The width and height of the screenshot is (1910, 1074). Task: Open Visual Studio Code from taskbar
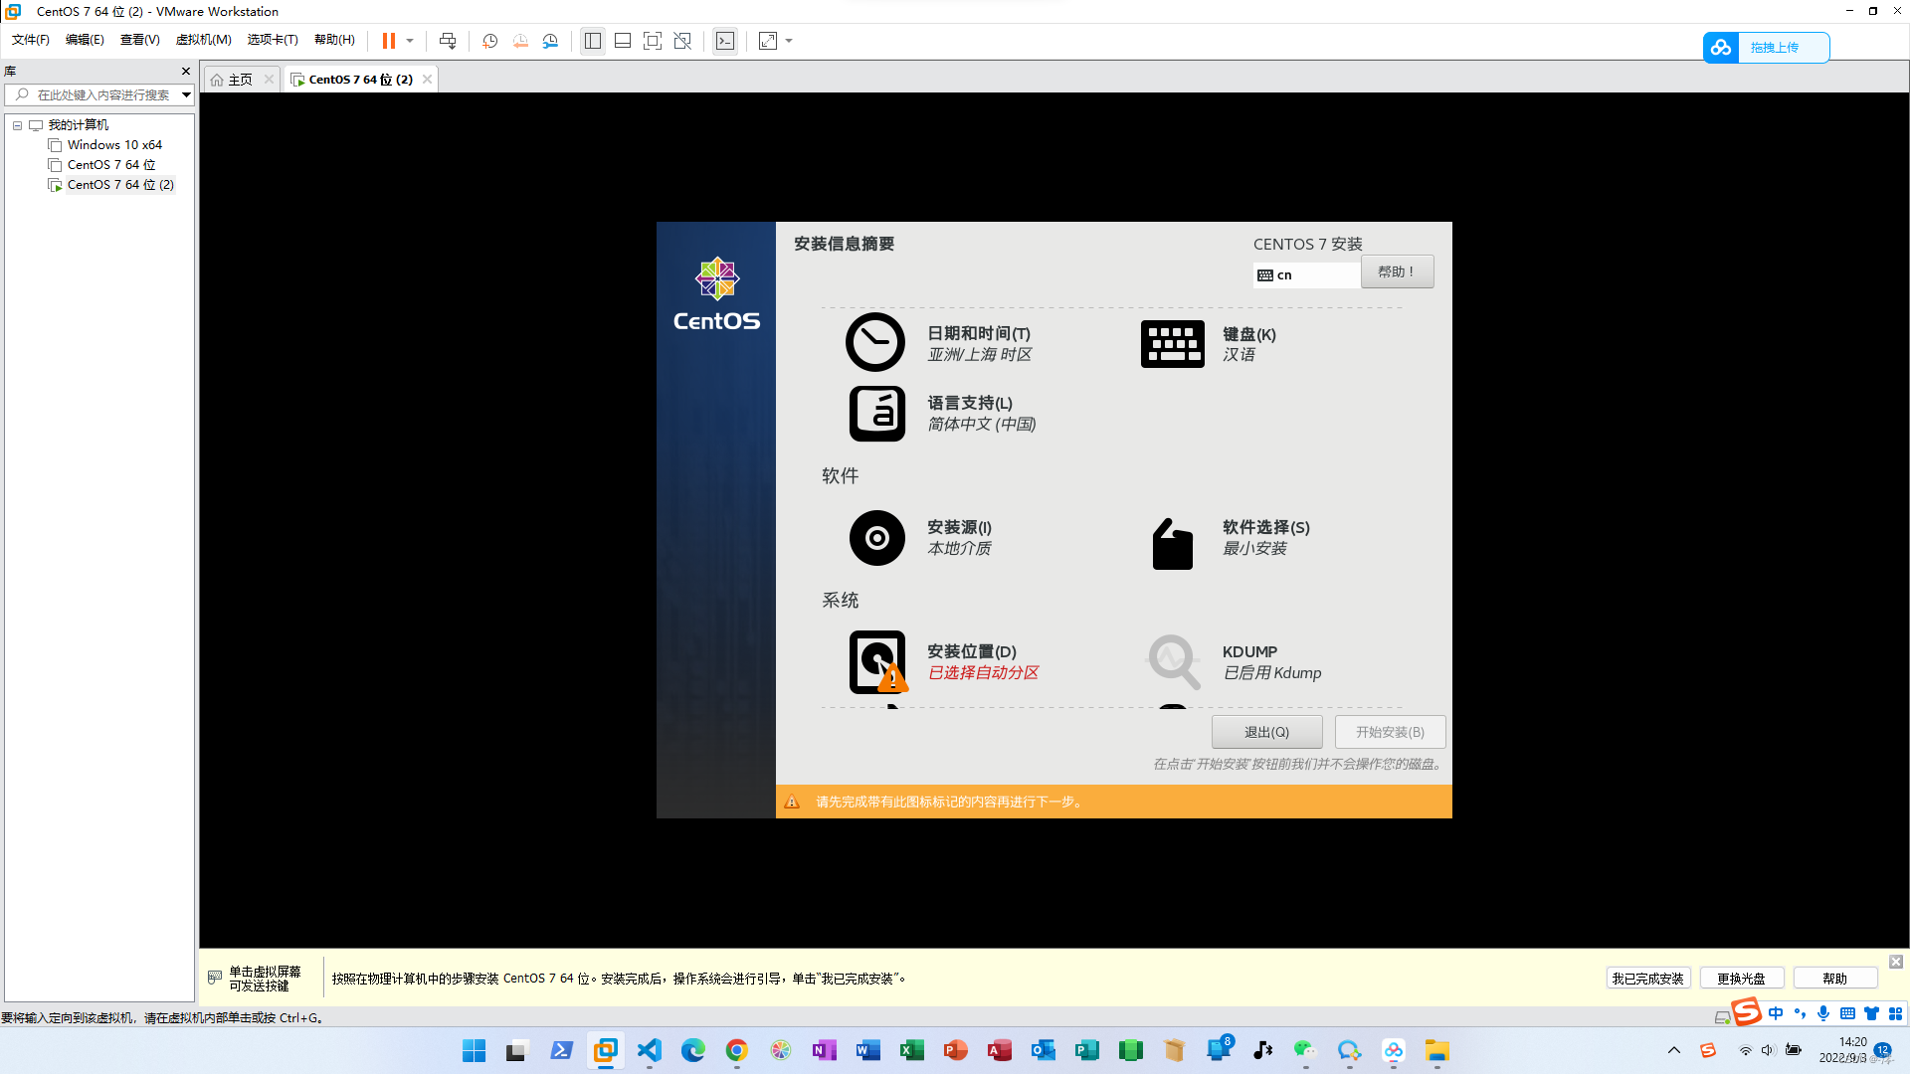coord(650,1051)
